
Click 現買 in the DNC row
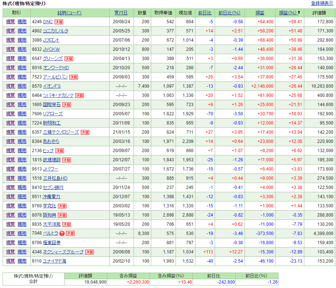pos(10,22)
